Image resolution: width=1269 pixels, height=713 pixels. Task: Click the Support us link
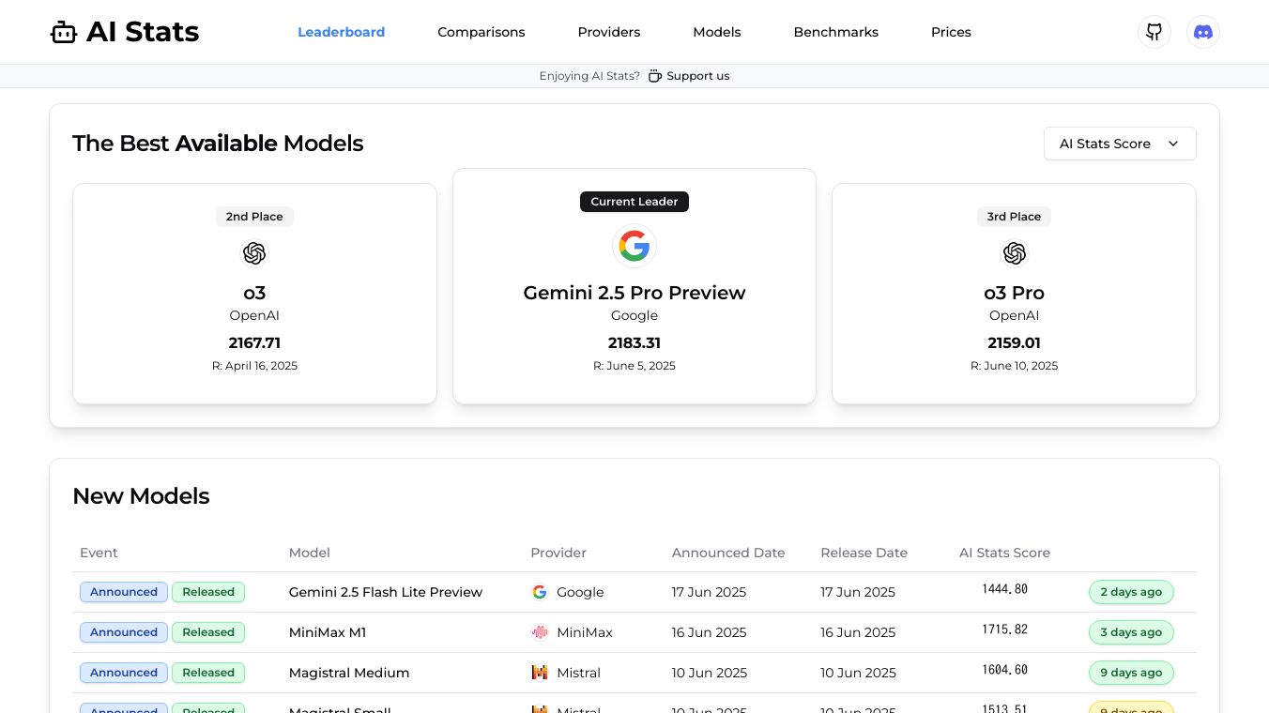pos(697,76)
